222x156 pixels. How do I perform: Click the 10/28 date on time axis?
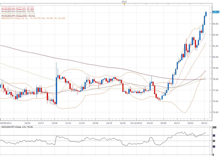(x=55, y=123)
